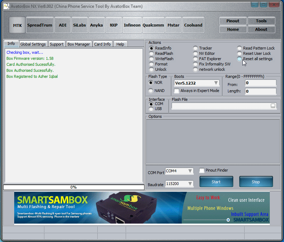Choose the network unlock action
Image resolution: width=284 pixels, height=242 pixels.
coord(209,69)
